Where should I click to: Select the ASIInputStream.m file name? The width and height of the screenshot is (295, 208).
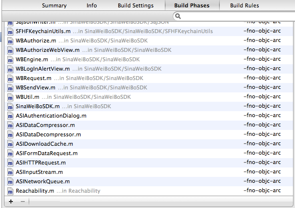[39, 172]
